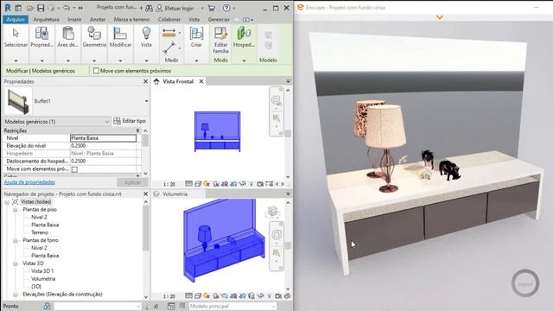Click the Undo arrow icon
Screen dimensions: 553x311
tap(67, 8)
